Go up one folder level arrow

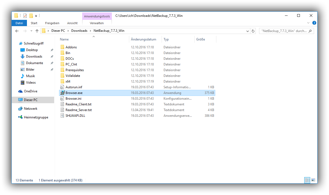[x=37, y=31]
